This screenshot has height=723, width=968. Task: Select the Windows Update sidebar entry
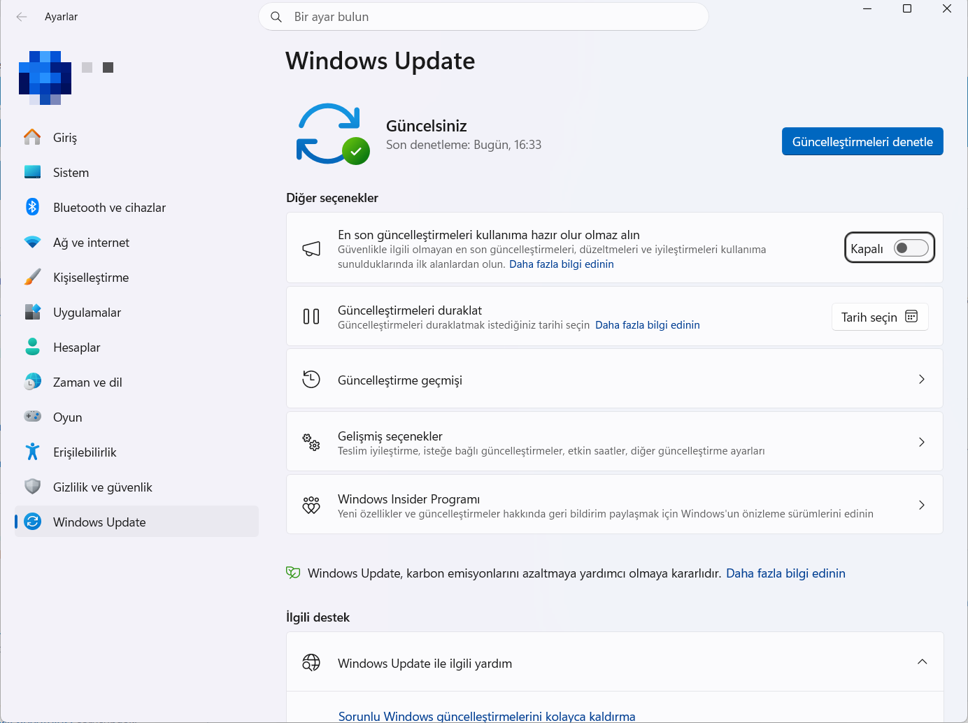point(136,522)
